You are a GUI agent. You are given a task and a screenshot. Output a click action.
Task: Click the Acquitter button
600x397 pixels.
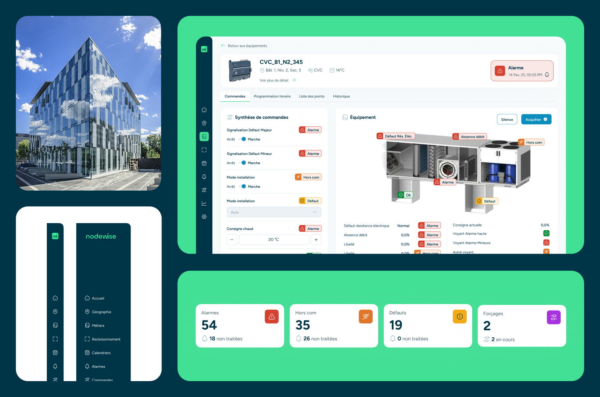pos(536,119)
